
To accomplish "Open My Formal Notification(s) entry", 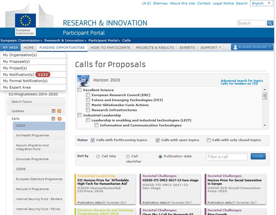I will pyautogui.click(x=33, y=81).
